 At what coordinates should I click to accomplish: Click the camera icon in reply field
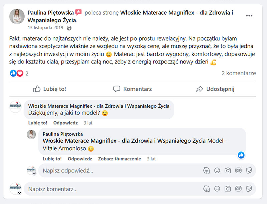pyautogui.click(x=228, y=171)
